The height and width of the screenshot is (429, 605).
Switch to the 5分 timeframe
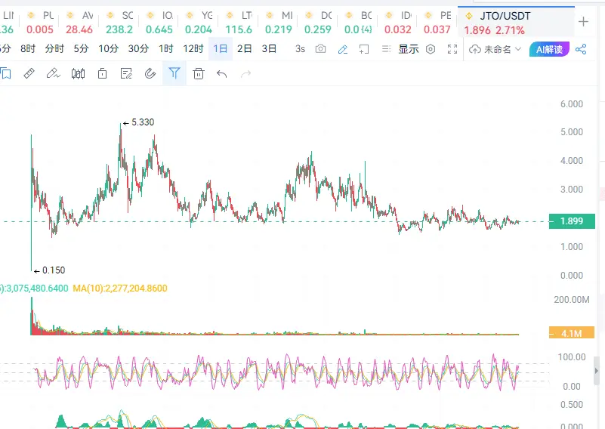point(81,48)
